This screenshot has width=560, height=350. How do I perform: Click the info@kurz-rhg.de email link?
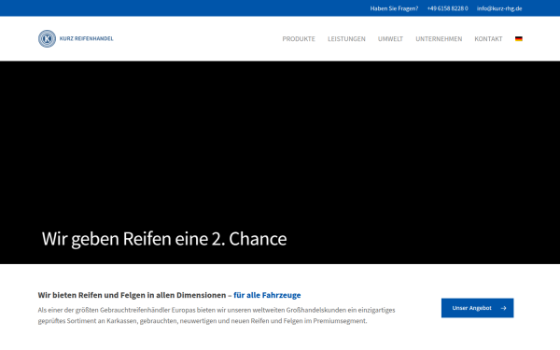click(499, 8)
